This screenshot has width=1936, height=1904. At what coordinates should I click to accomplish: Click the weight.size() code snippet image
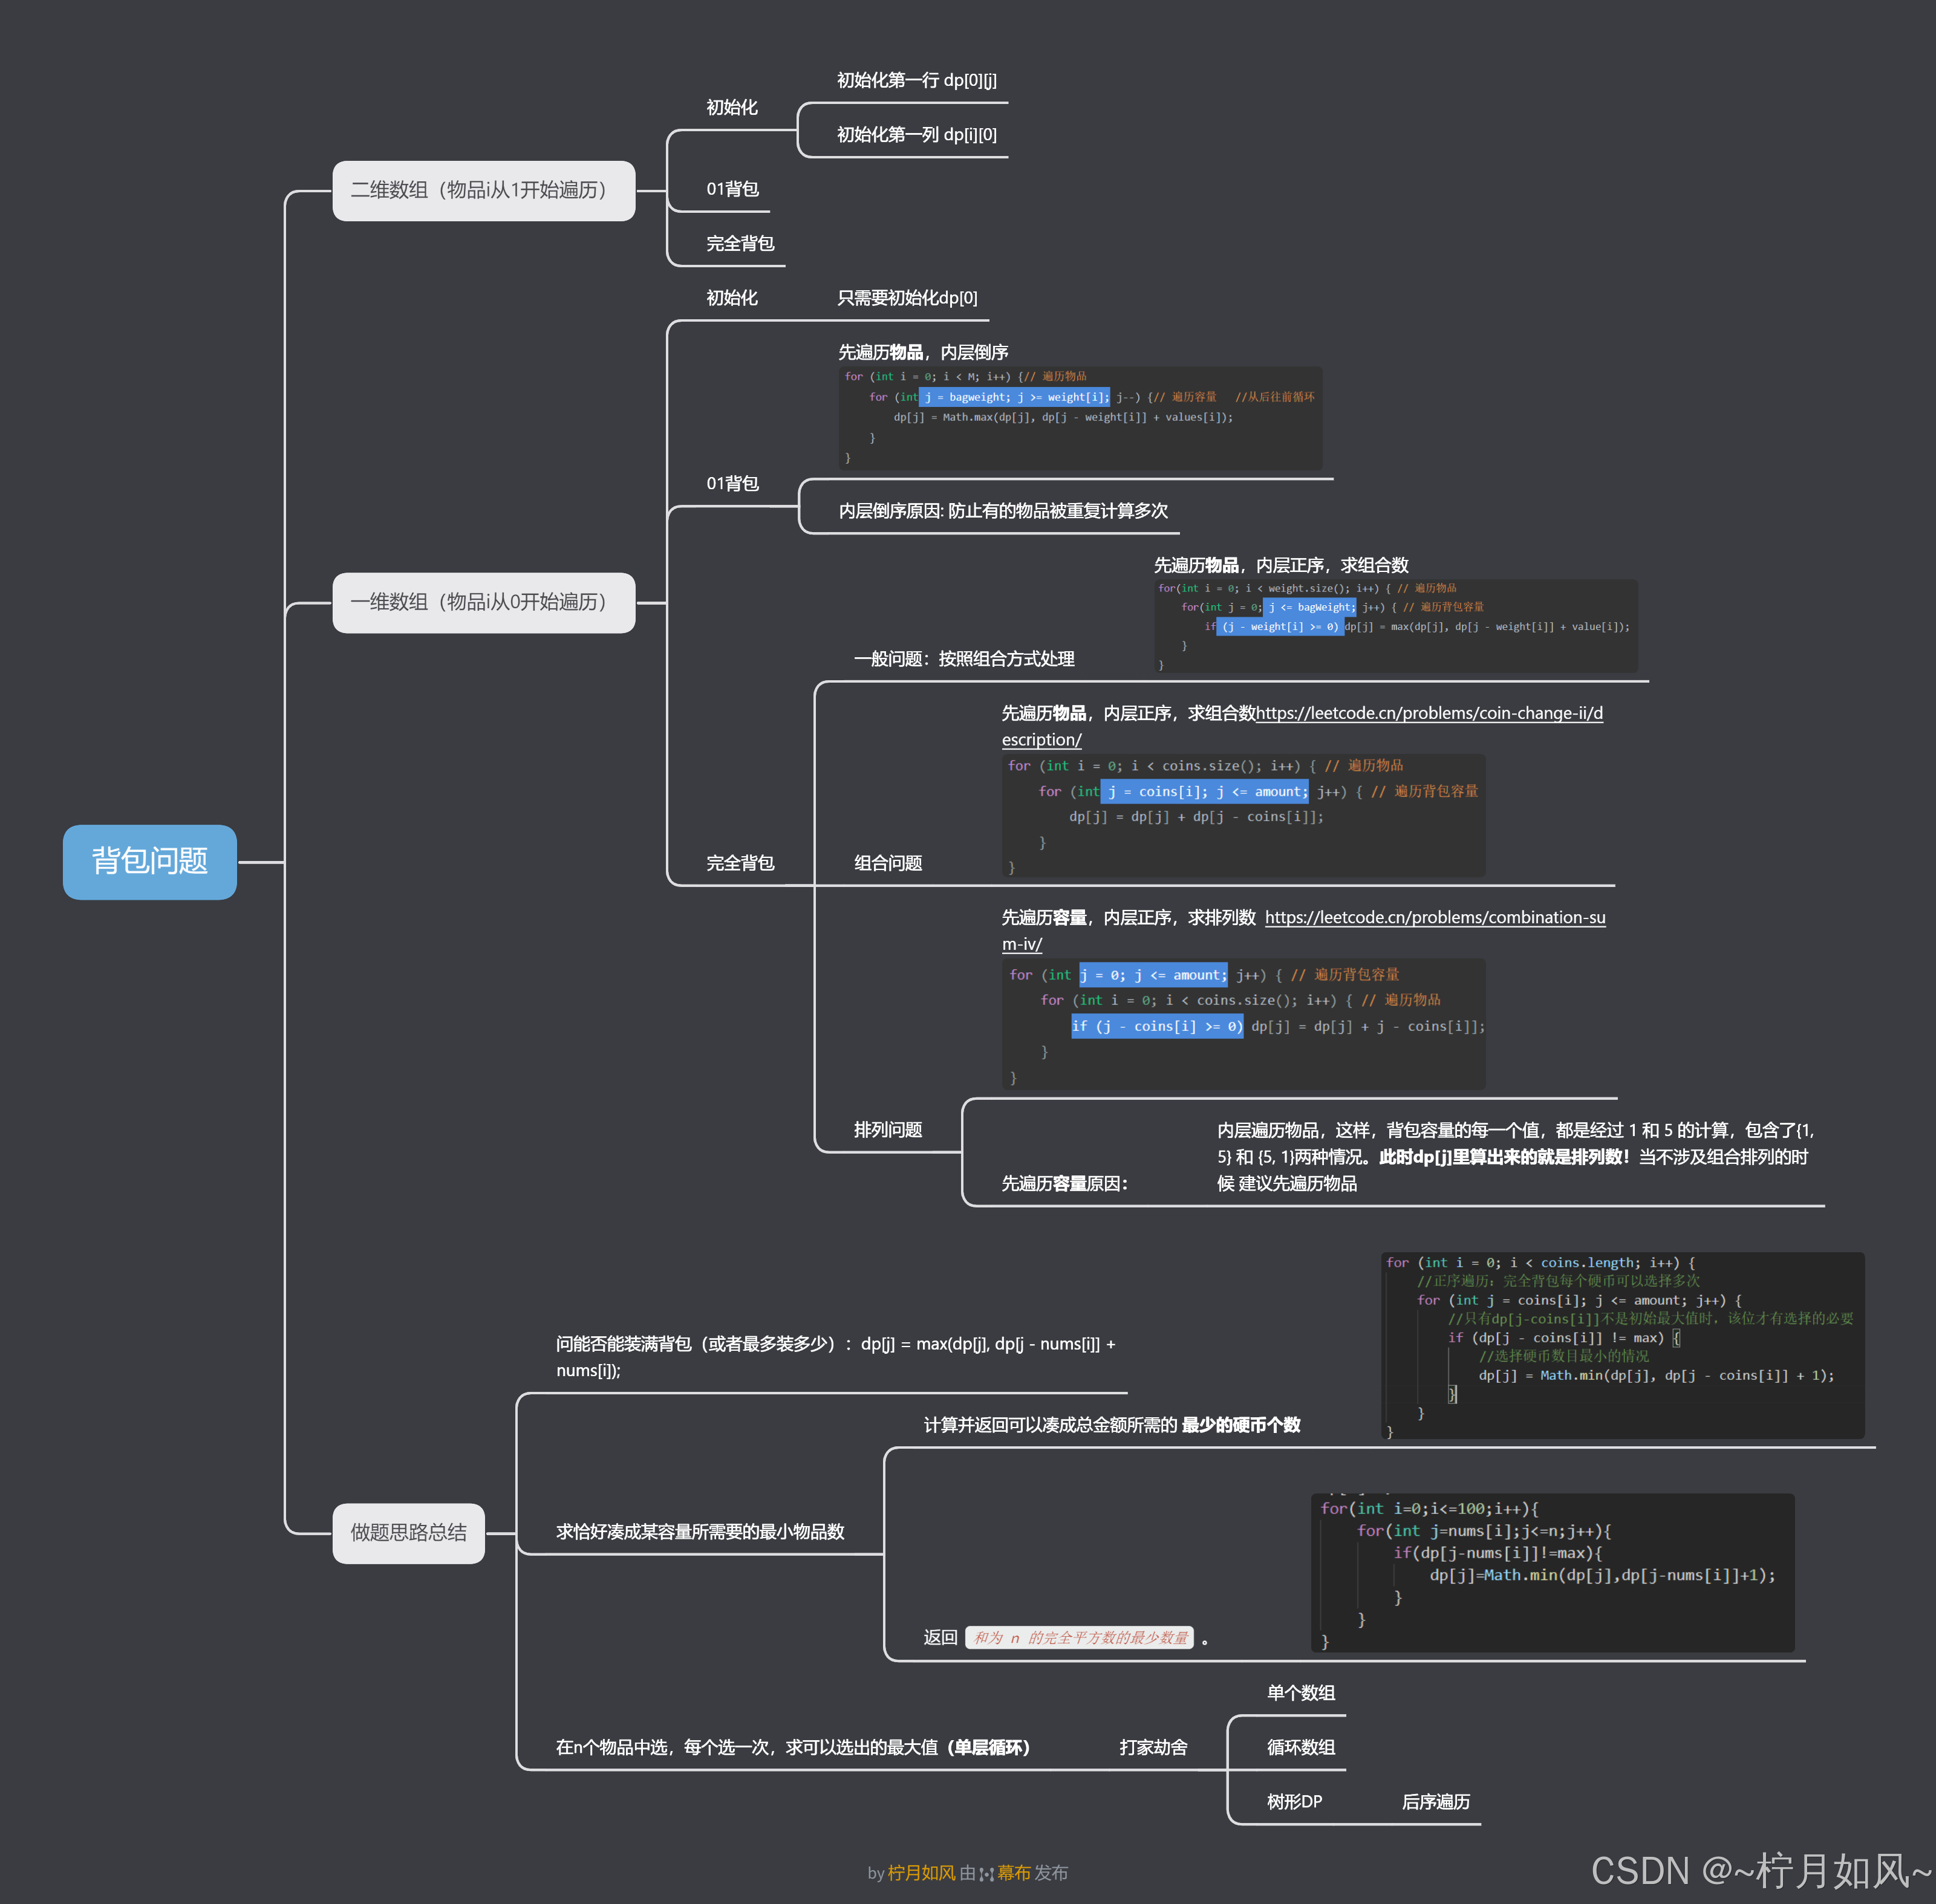click(1396, 626)
